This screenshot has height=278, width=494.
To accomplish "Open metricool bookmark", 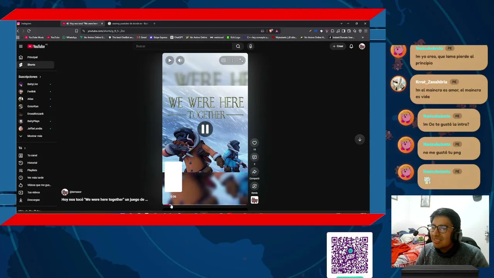I will tap(217, 37).
